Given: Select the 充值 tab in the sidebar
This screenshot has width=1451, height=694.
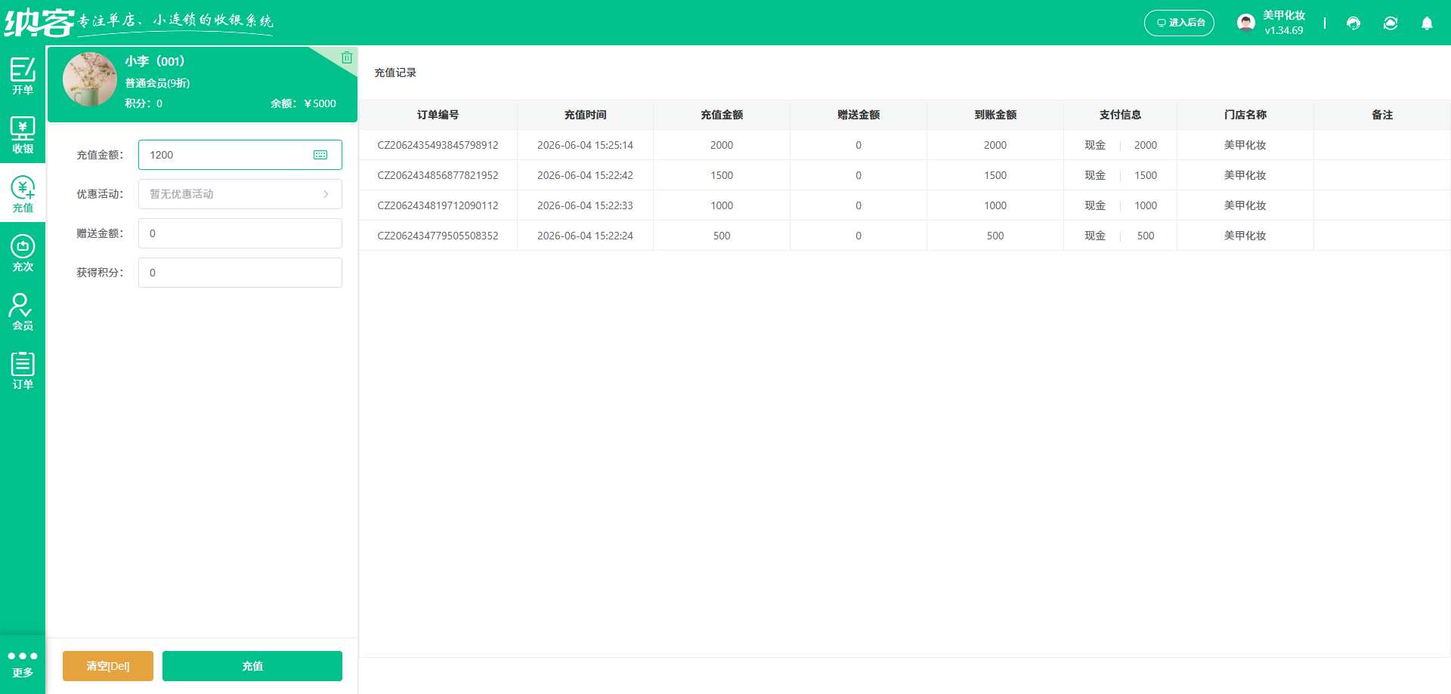Looking at the screenshot, I should [23, 193].
